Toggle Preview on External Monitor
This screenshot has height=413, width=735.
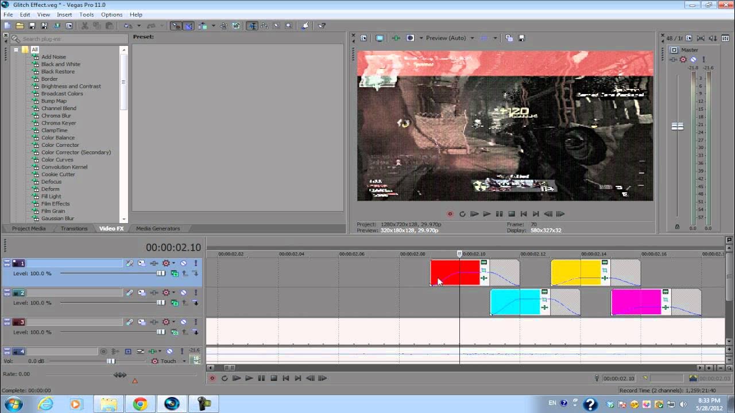380,38
